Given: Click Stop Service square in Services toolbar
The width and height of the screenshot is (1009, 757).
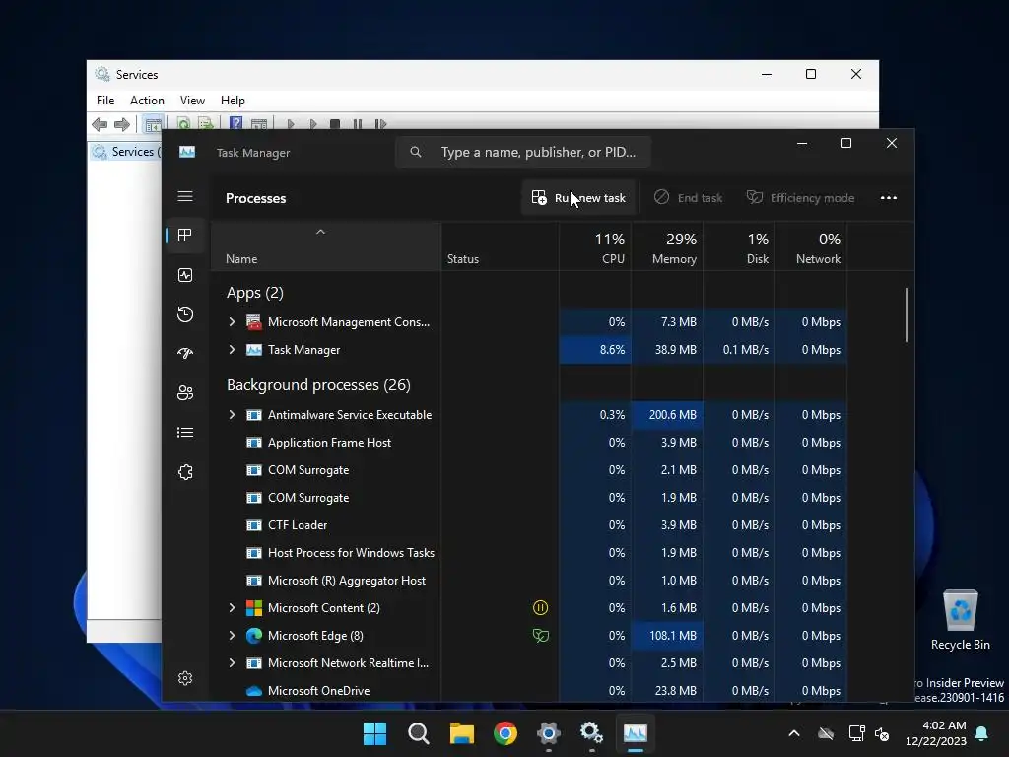Looking at the screenshot, I should coord(335,124).
